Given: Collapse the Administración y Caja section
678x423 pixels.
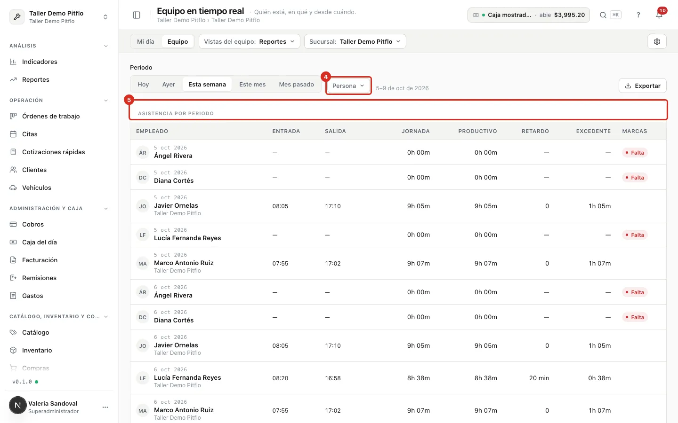Looking at the screenshot, I should pyautogui.click(x=106, y=209).
